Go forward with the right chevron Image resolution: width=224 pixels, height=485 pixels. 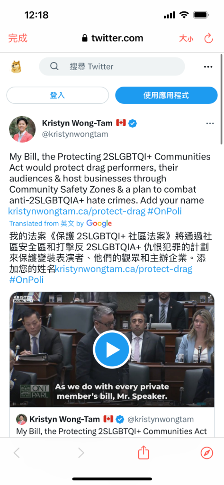pos(81,453)
